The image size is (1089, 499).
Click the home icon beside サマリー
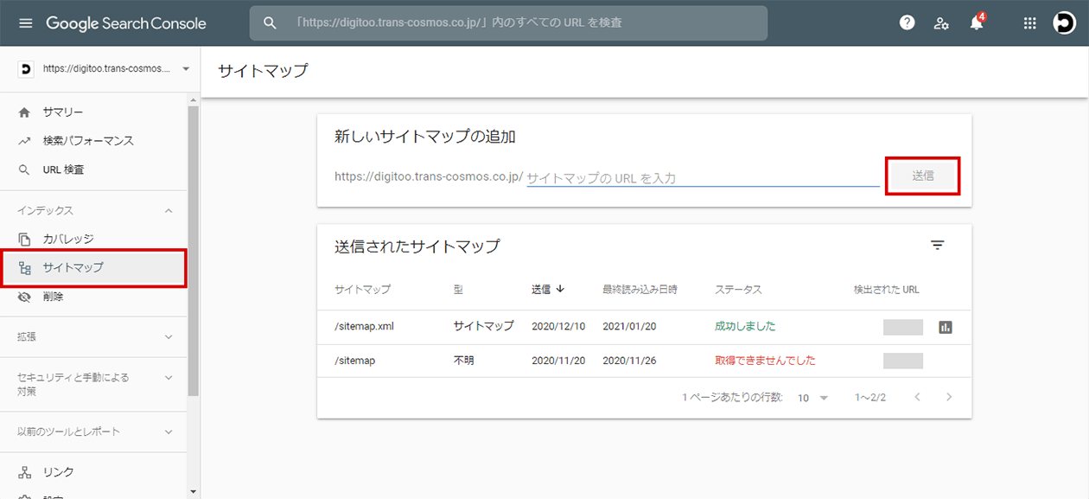pyautogui.click(x=24, y=112)
